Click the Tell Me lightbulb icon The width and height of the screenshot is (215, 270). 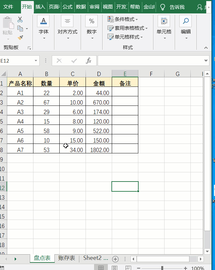[163, 7]
